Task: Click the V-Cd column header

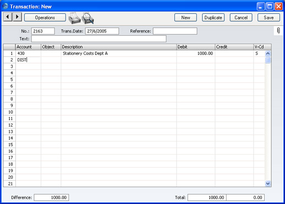Action: pos(262,47)
